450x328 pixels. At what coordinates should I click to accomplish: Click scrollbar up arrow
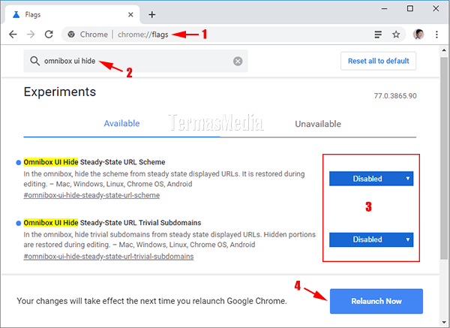444,50
